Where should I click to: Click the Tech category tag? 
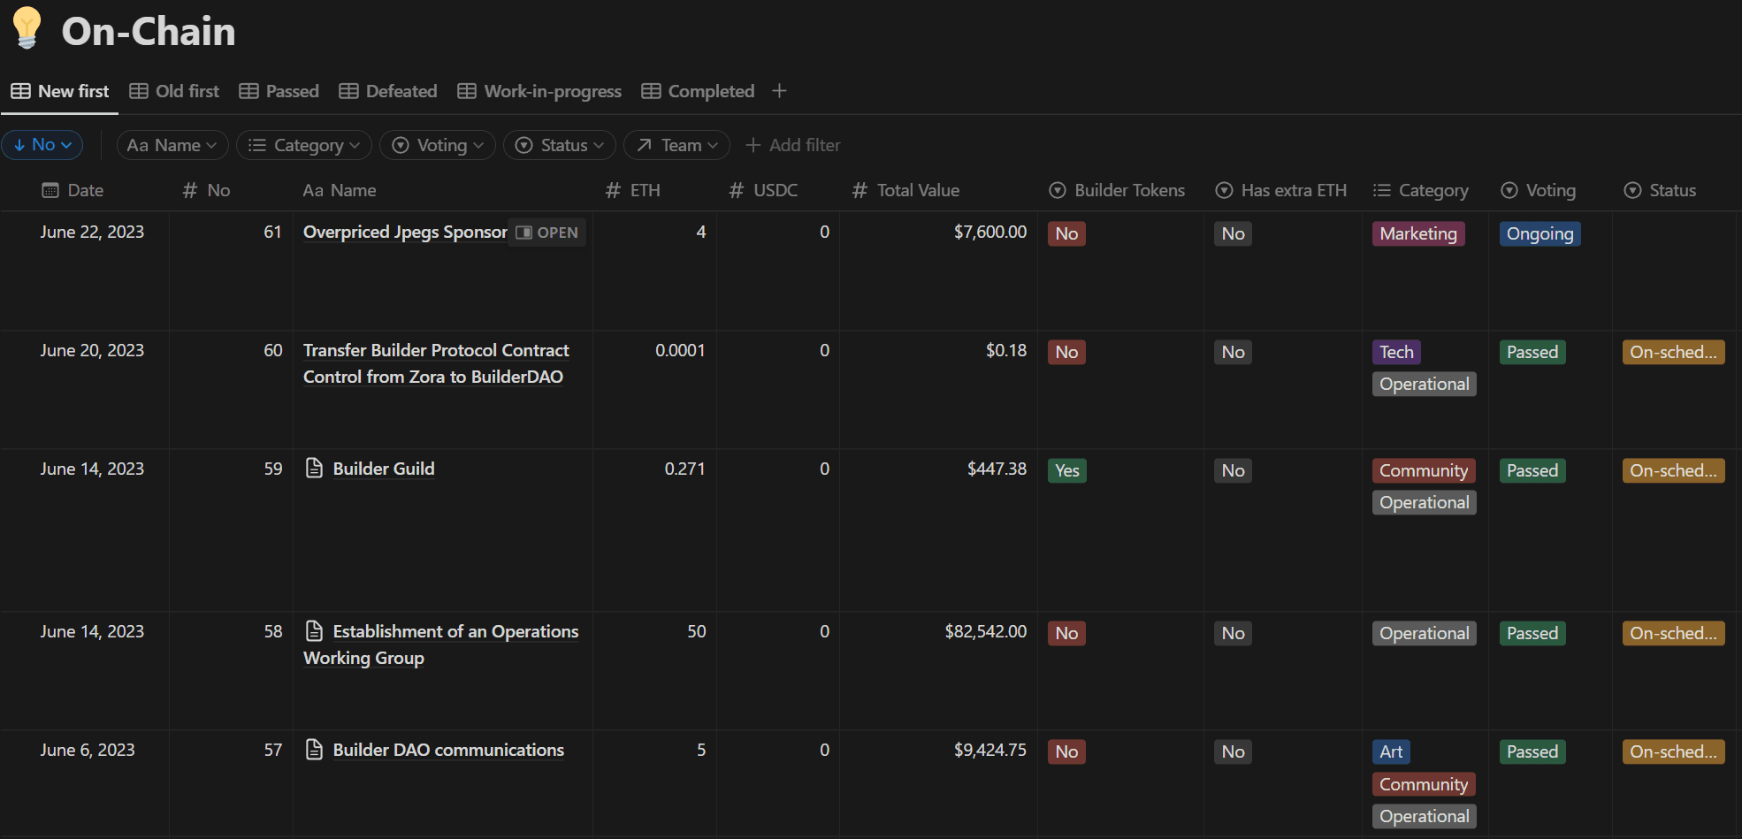coord(1396,352)
